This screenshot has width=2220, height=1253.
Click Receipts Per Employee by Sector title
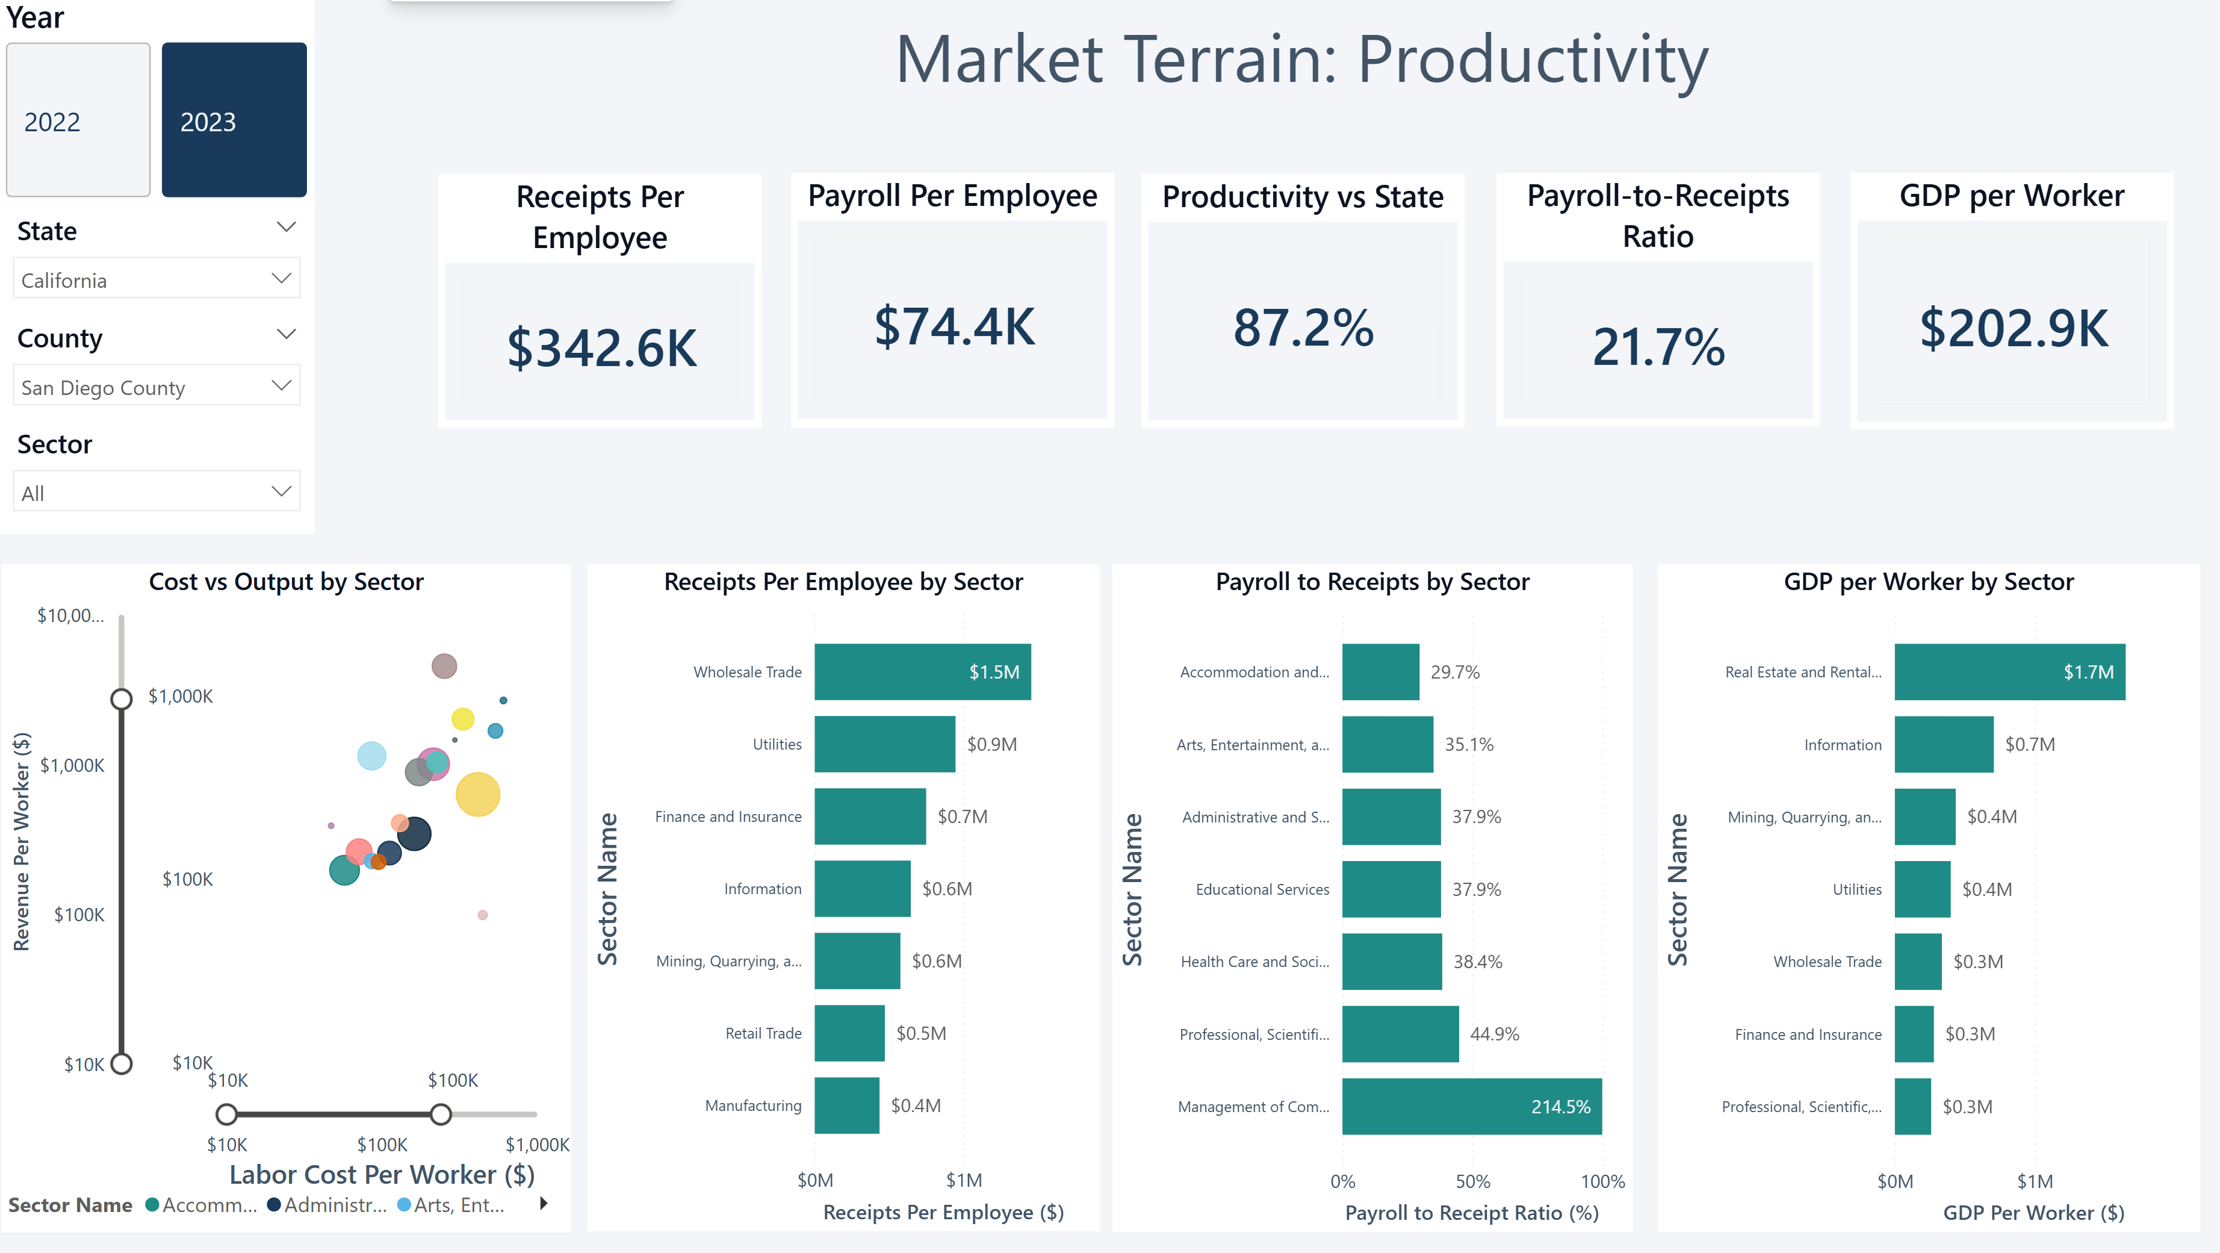click(843, 582)
